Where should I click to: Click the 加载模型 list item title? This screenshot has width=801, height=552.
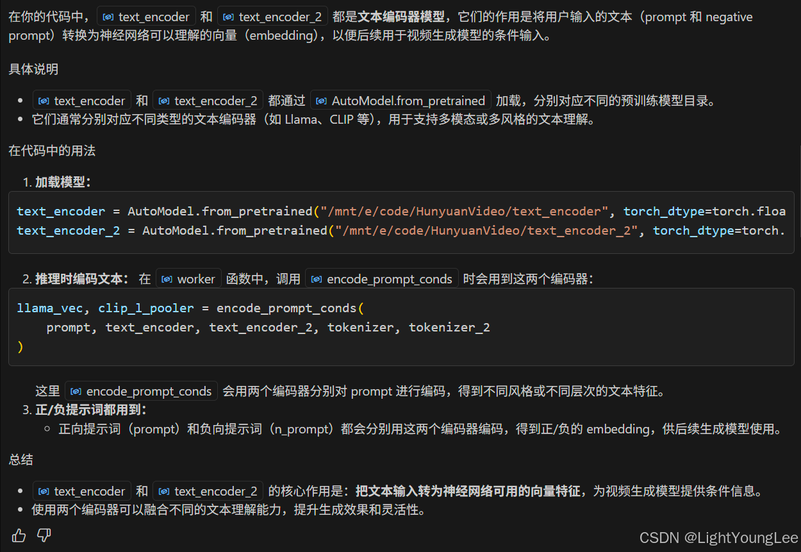[63, 182]
